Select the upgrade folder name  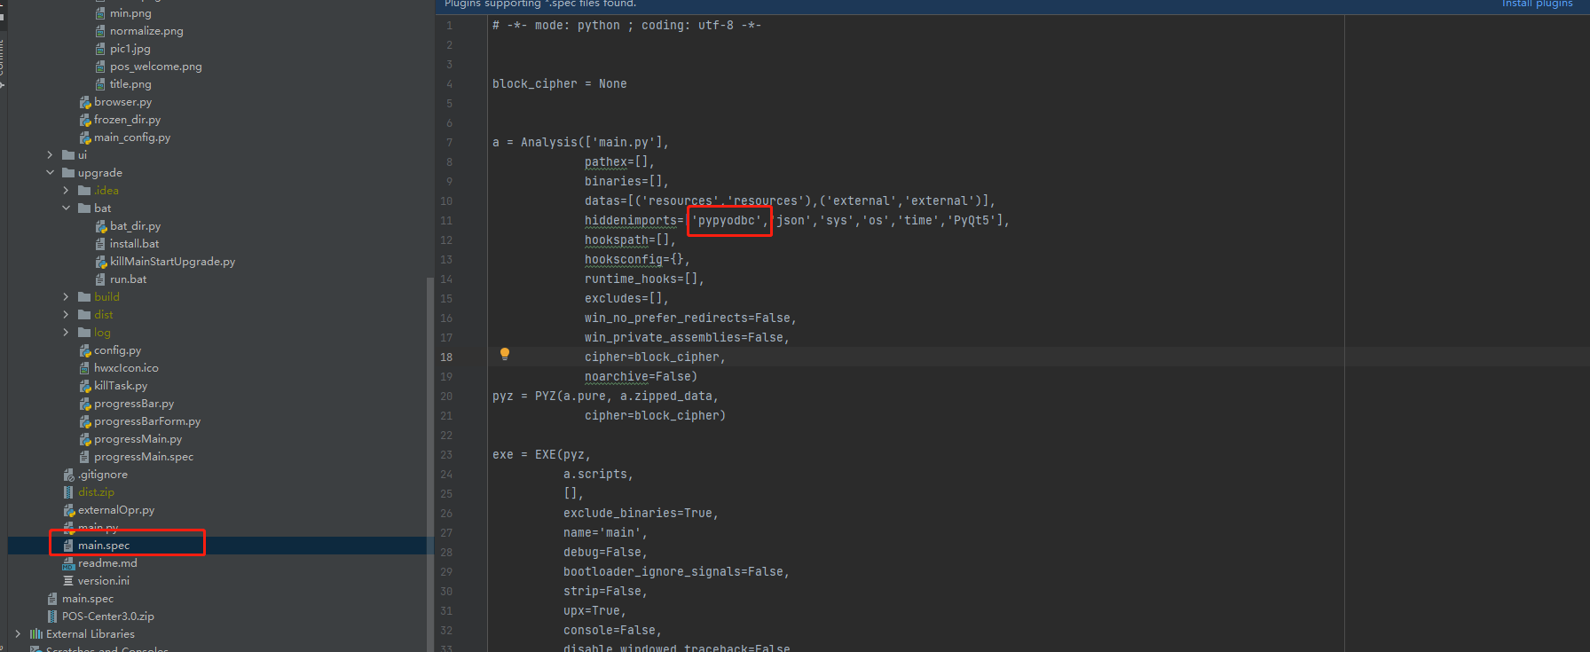100,173
